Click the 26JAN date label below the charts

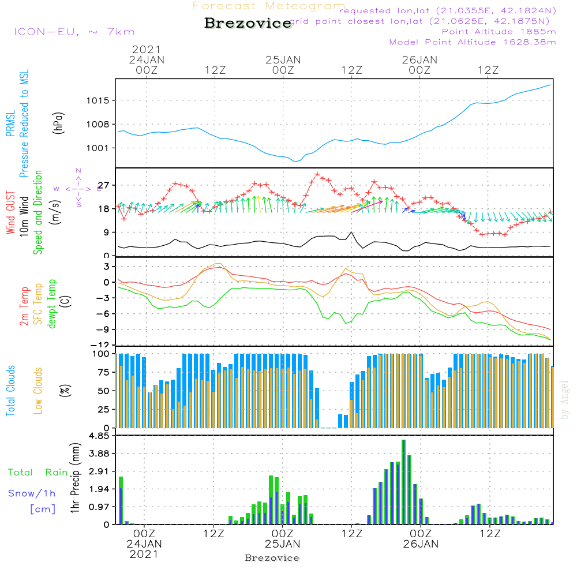point(419,544)
